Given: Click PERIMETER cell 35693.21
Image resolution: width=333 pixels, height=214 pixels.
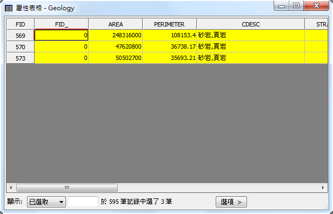Looking at the screenshot, I should (170, 58).
